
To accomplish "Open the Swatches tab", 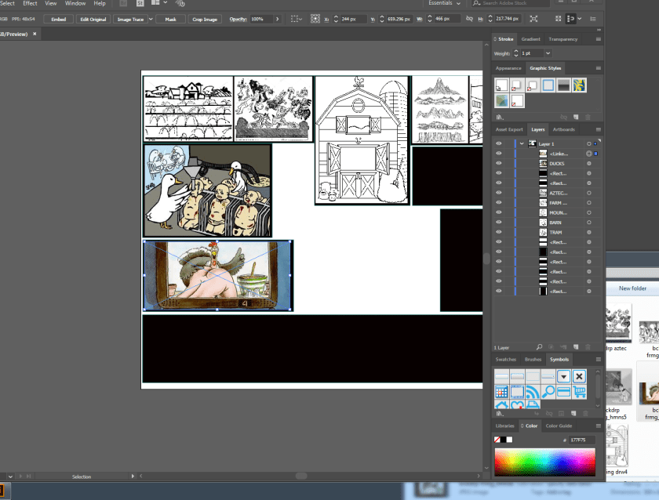I will pos(506,360).
